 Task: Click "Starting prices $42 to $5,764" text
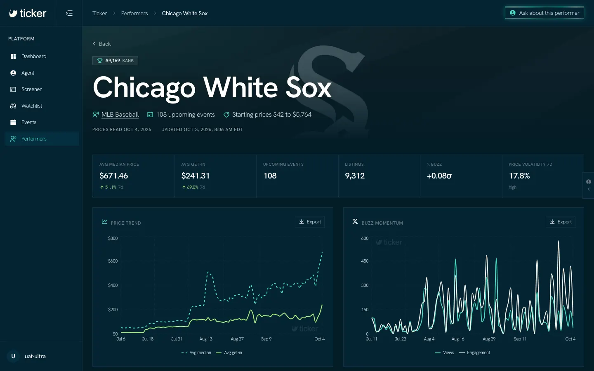pos(272,115)
